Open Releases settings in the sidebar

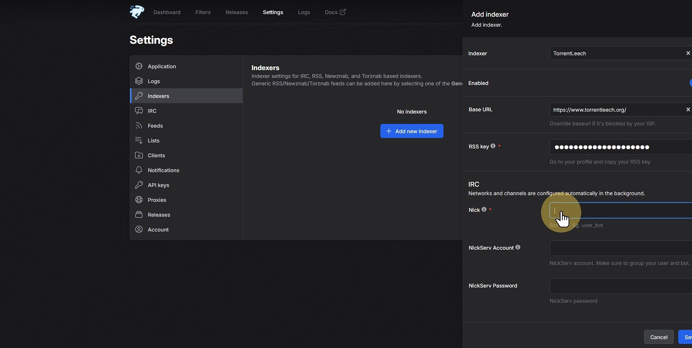tap(186, 214)
